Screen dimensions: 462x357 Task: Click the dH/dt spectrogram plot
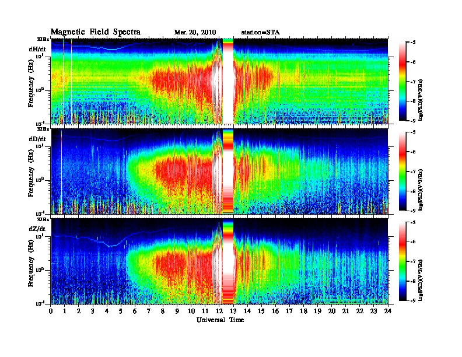click(x=219, y=81)
